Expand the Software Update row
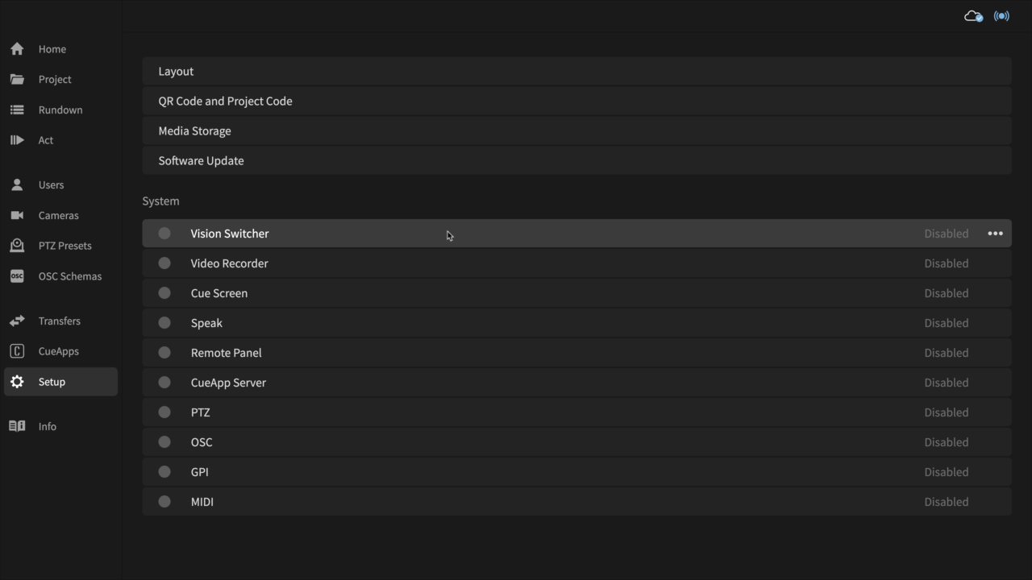This screenshot has width=1032, height=580. (x=576, y=160)
